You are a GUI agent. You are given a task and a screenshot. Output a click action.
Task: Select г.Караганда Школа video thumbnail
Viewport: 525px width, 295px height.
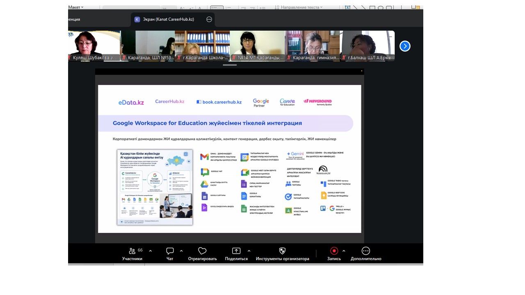(203, 46)
